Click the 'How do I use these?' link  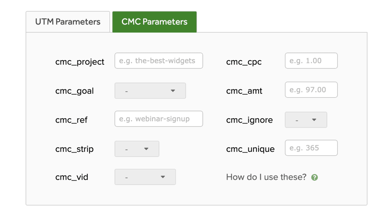point(266,177)
